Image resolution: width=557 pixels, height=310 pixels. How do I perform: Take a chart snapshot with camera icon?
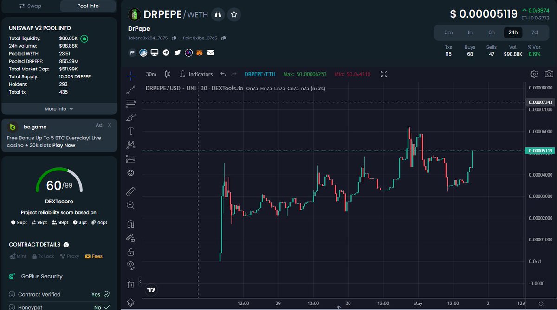(x=549, y=74)
